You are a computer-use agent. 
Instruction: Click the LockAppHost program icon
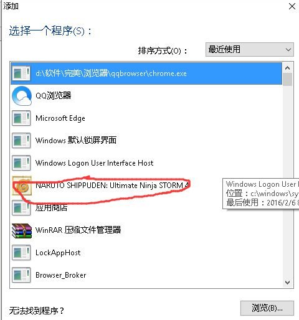coord(21,253)
